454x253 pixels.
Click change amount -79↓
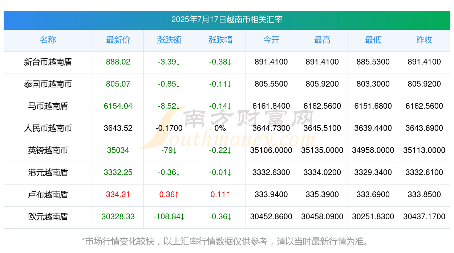(169, 150)
